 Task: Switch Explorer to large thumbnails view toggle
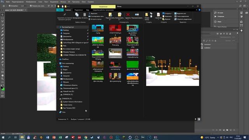tap(199, 119)
